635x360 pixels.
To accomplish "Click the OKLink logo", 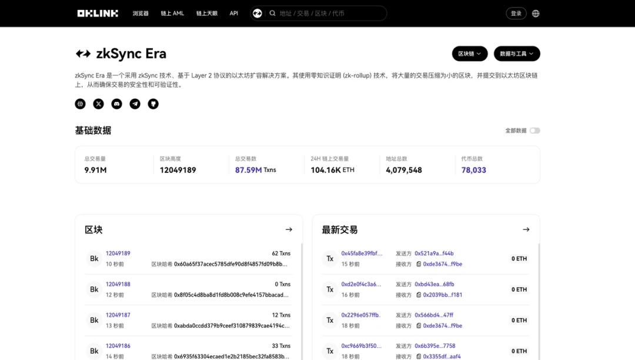I will (x=98, y=13).
